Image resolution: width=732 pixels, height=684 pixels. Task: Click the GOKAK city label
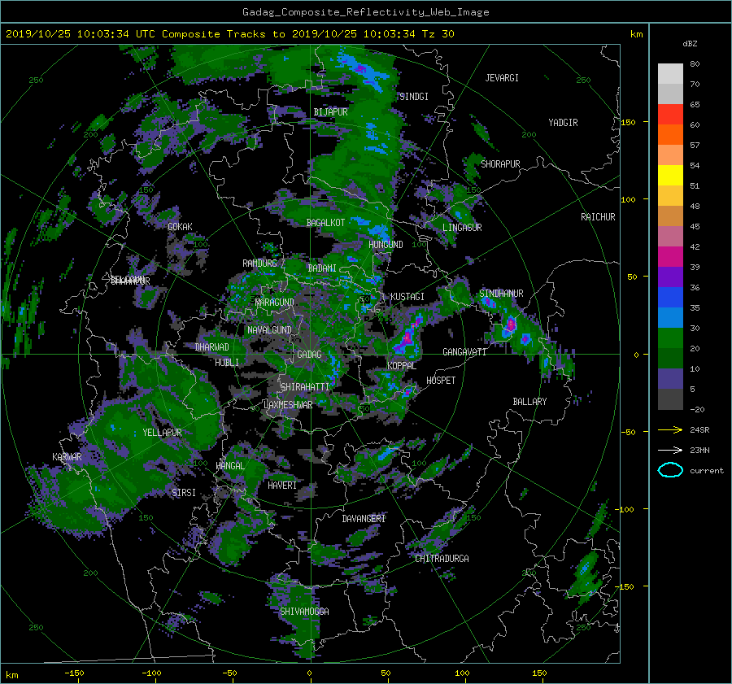(x=181, y=227)
